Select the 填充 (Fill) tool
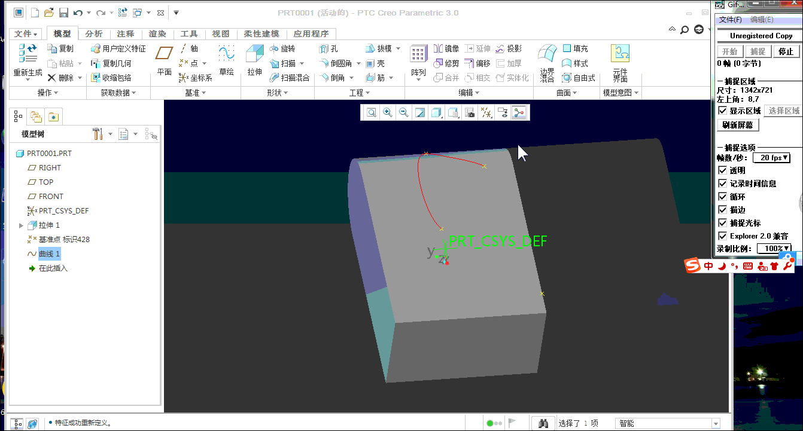Viewport: 803px width, 431px height. coord(575,48)
